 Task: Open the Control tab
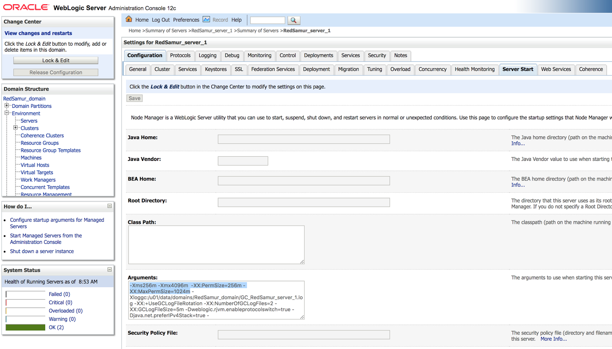pos(288,55)
